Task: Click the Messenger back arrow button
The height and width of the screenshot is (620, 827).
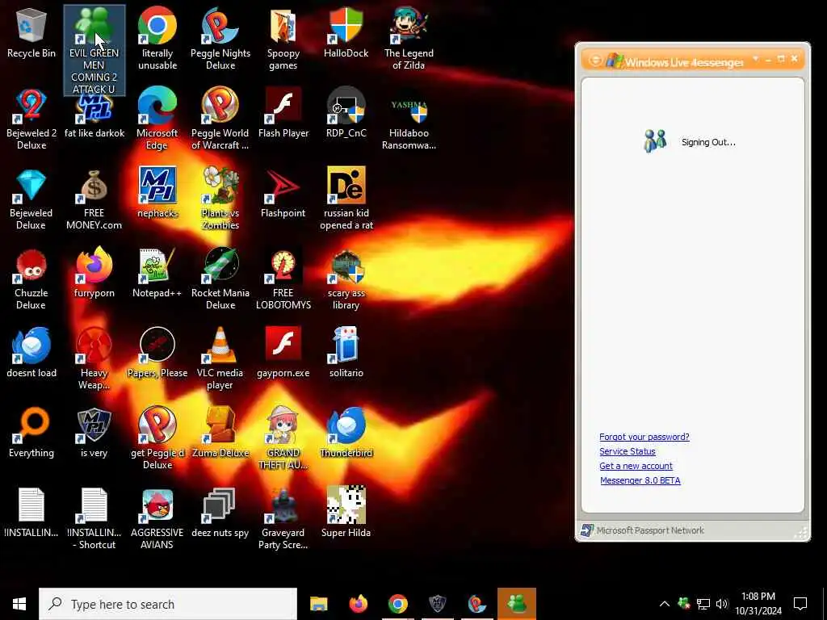Action: pyautogui.click(x=594, y=60)
